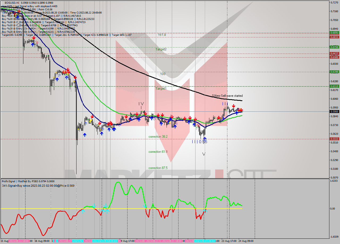Click the EOSUSD,H1 symbol title
The width and height of the screenshot is (340, 244).
coord(12,3)
